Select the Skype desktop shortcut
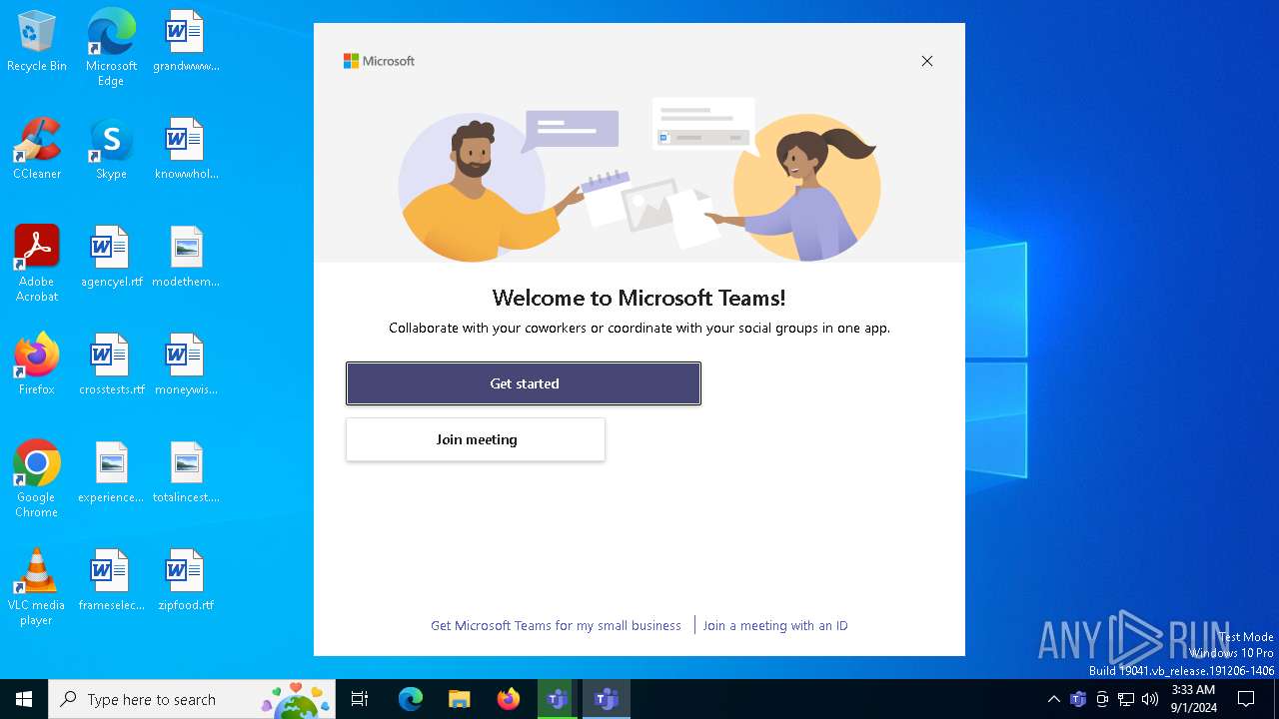Viewport: 1279px width, 719px height. (x=111, y=150)
